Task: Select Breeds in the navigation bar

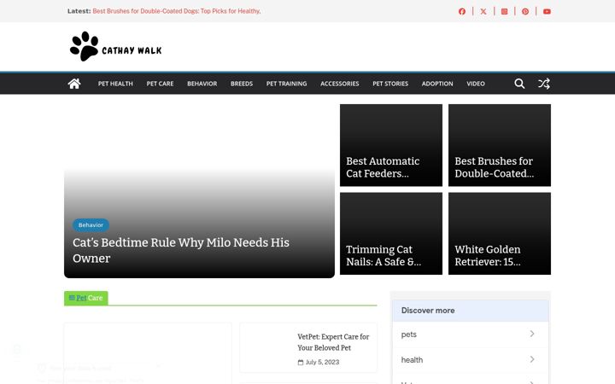Action: click(x=242, y=84)
